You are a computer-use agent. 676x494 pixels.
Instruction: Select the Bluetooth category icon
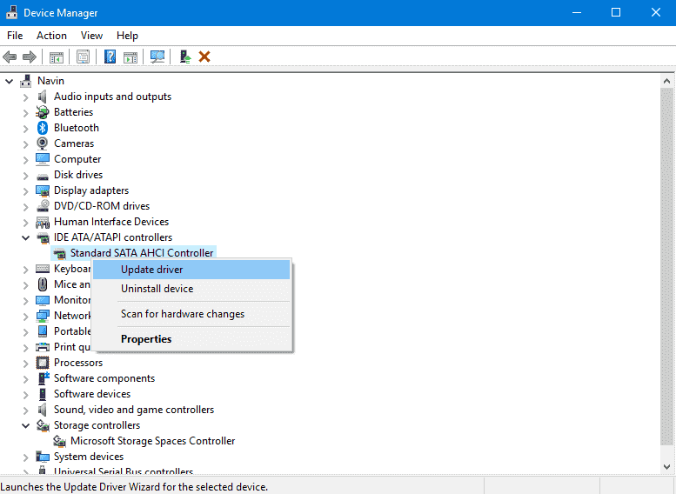[x=43, y=128]
